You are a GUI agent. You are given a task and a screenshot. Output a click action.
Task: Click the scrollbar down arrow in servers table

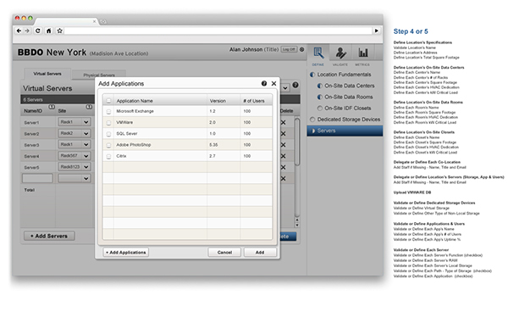297,225
